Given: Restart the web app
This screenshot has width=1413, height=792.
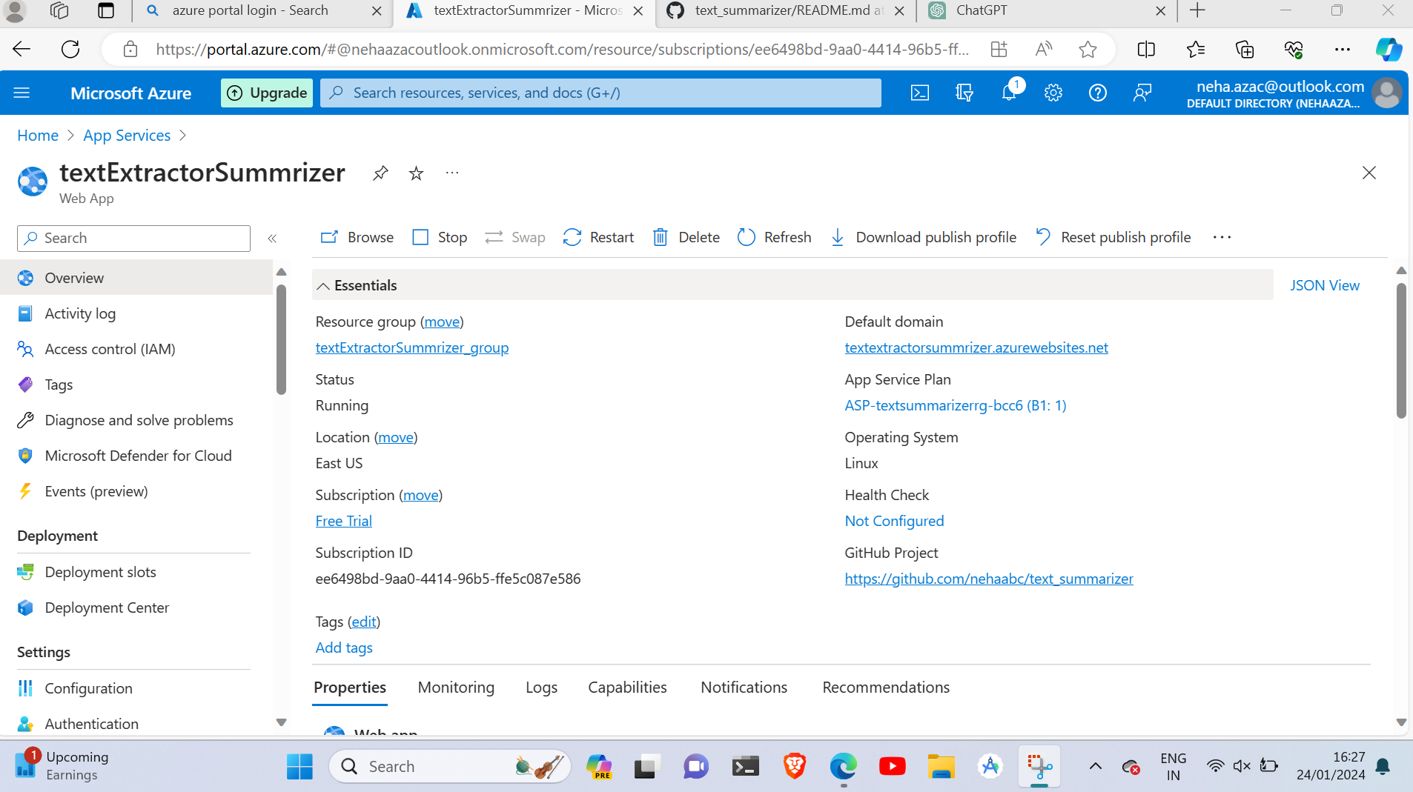Looking at the screenshot, I should click(598, 237).
